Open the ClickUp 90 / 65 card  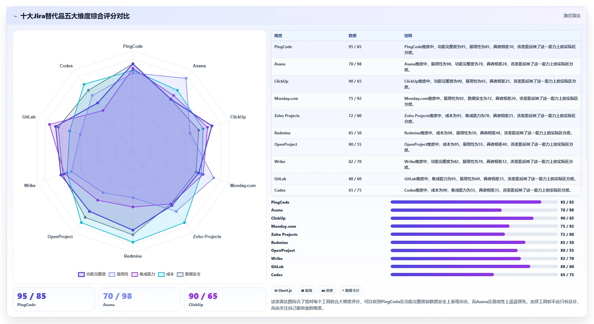(225, 299)
